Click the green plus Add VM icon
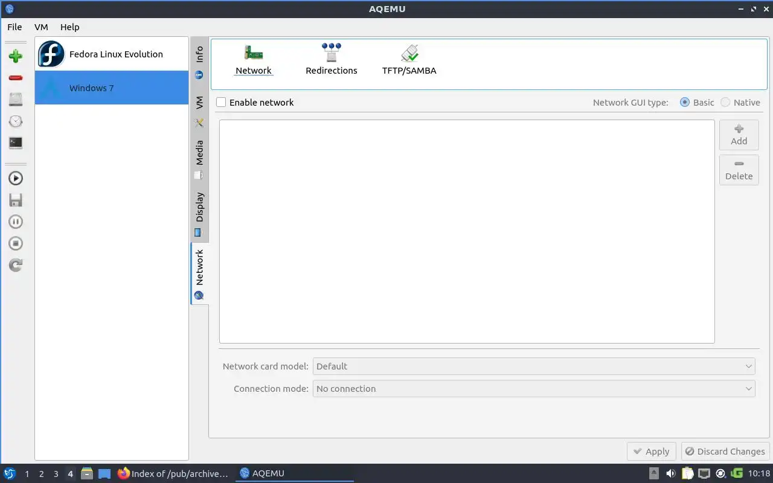The height and width of the screenshot is (483, 773). 16,56
